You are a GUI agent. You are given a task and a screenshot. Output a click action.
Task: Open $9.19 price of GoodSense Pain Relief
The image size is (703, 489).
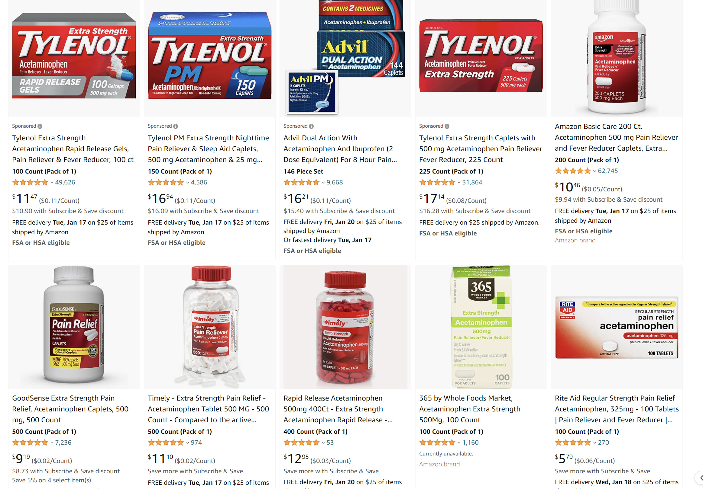[x=21, y=459]
